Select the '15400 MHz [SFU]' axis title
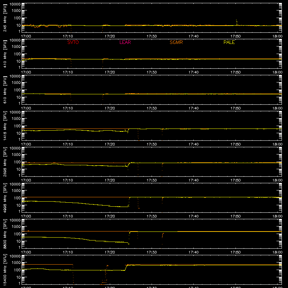This screenshot has height=288, width=288. pyautogui.click(x=5, y=270)
